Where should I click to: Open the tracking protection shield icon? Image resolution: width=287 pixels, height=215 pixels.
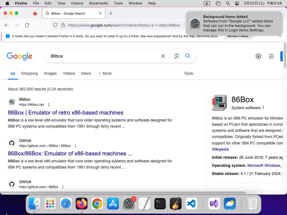coord(55,25)
